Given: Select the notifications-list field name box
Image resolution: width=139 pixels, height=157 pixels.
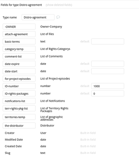Looking at the screenshot, I should click(x=19, y=101).
